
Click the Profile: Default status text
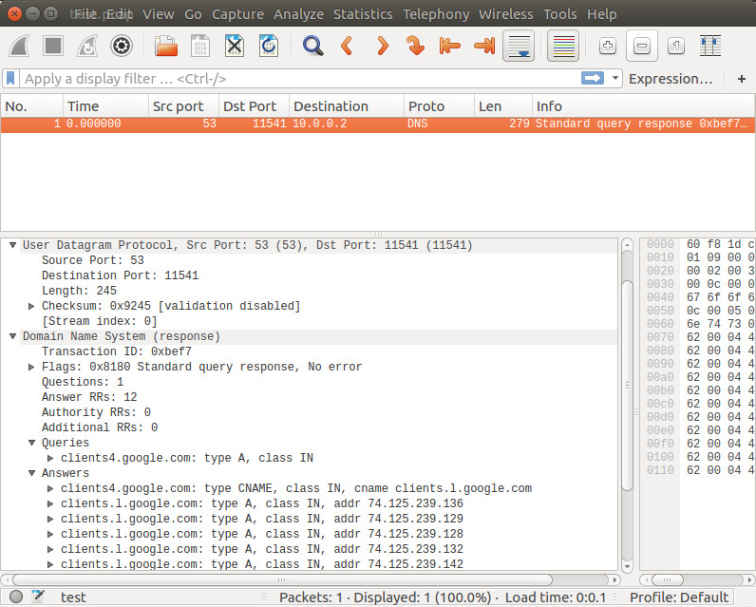678,598
